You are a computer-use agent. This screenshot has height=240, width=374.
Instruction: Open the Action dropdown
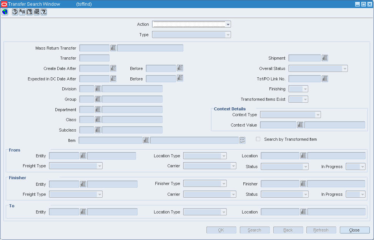click(228, 24)
